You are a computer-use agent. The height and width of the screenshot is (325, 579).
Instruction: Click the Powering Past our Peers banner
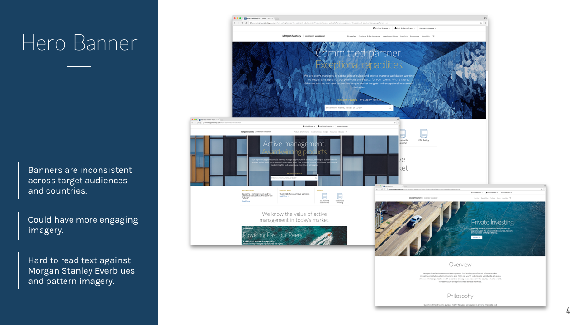(x=294, y=235)
